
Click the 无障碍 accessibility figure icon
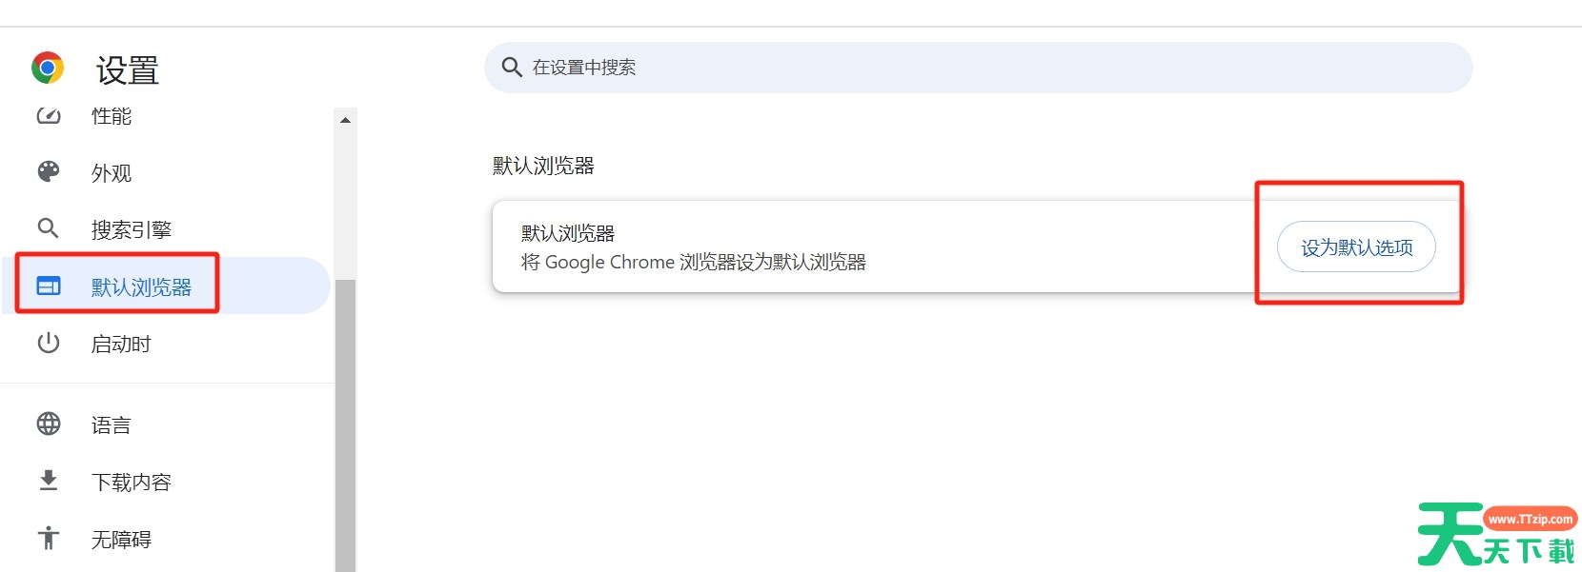point(49,539)
